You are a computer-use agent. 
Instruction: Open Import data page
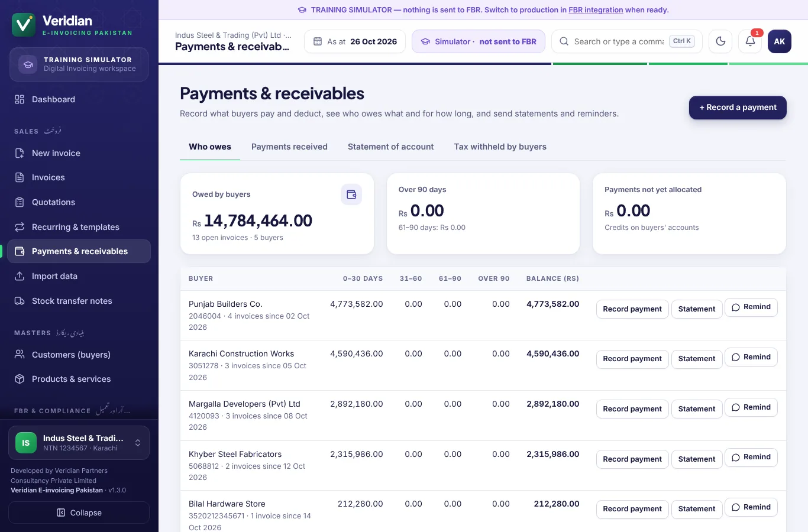(x=79, y=276)
